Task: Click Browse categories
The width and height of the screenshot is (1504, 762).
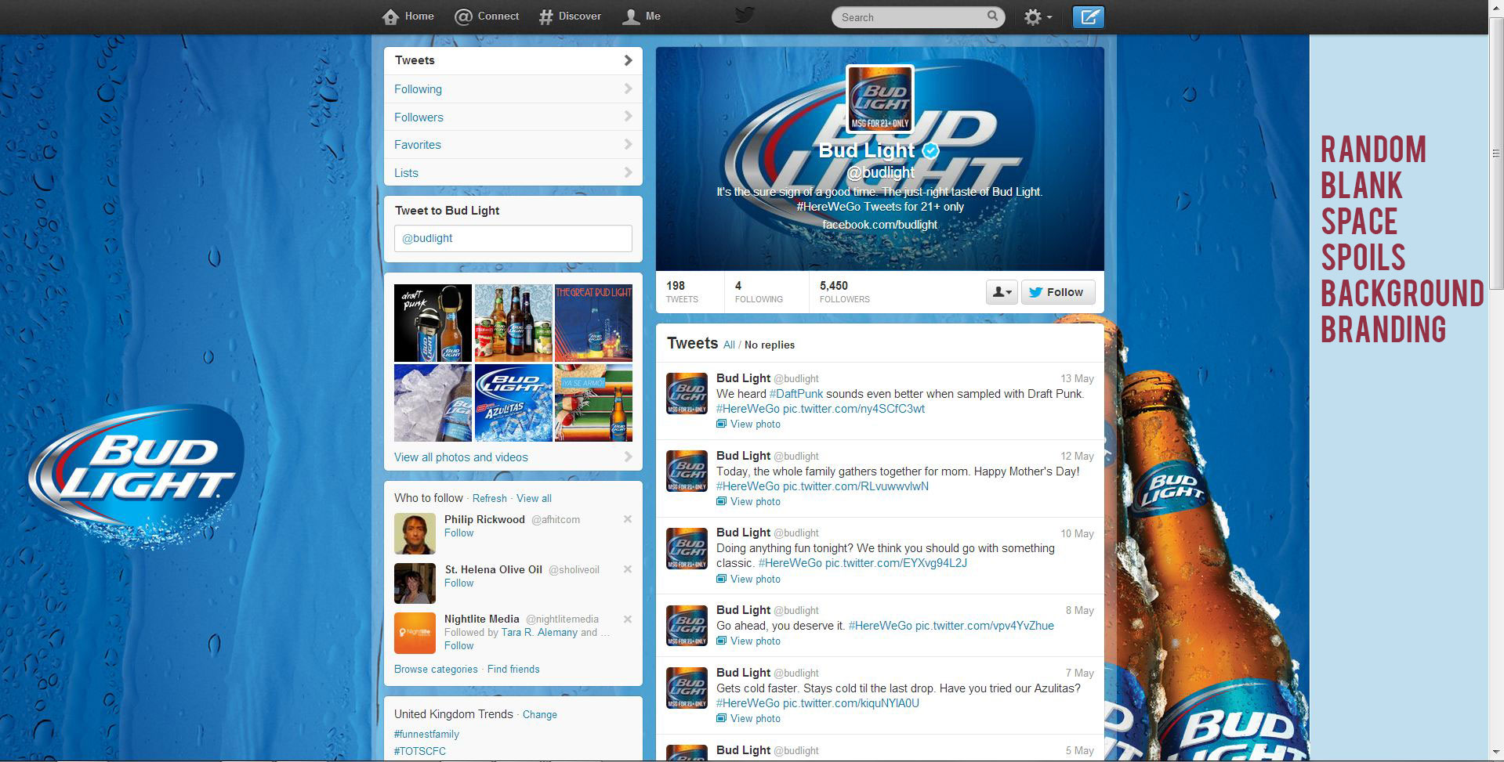Action: pyautogui.click(x=436, y=669)
